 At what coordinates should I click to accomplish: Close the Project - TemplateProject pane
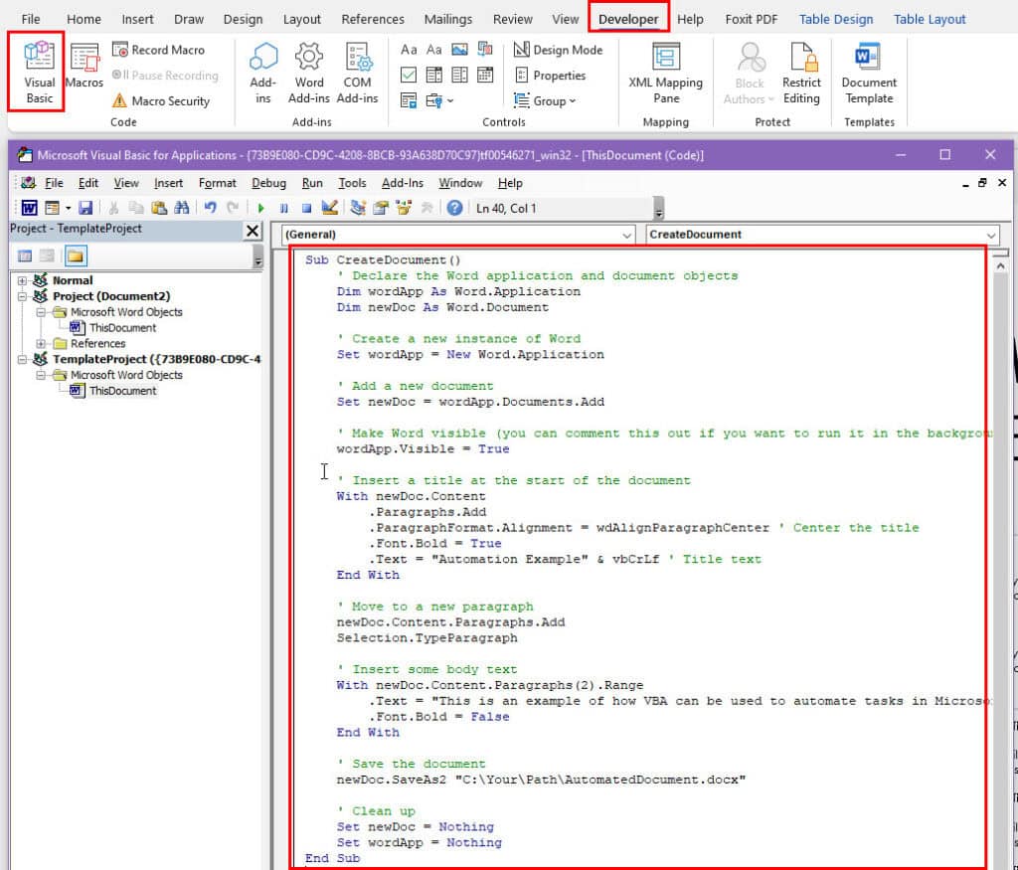click(x=252, y=231)
